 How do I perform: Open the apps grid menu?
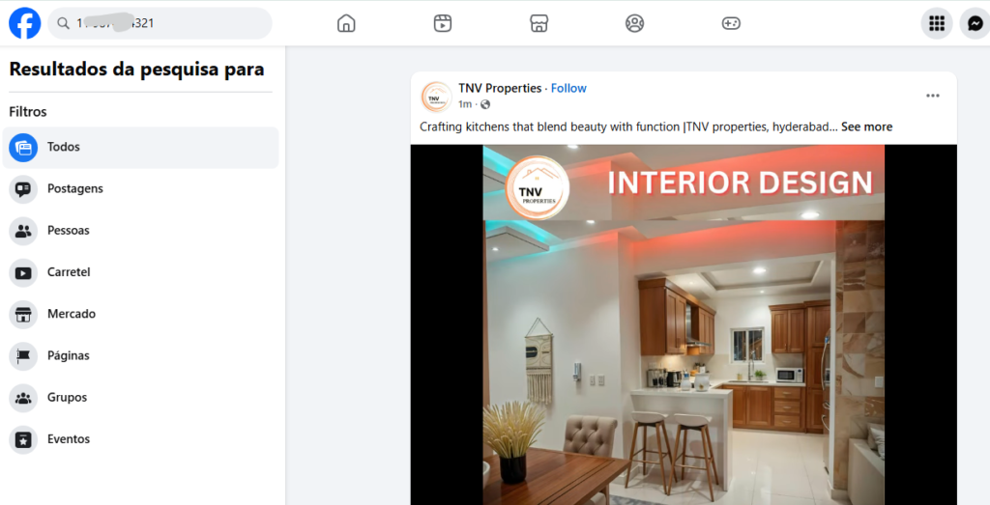click(x=936, y=23)
